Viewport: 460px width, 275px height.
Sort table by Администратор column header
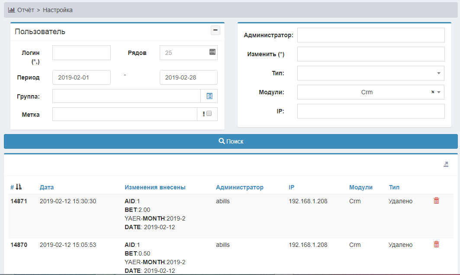(239, 187)
